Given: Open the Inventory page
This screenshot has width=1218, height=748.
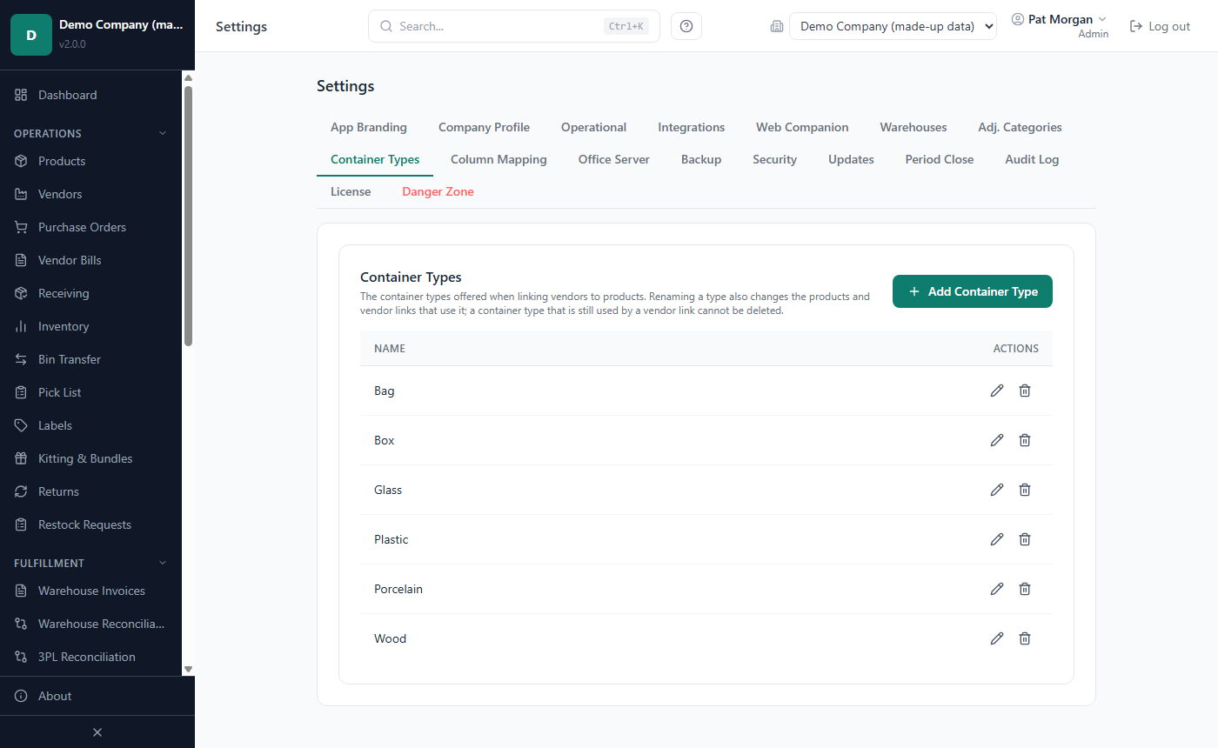Looking at the screenshot, I should (x=91, y=326).
